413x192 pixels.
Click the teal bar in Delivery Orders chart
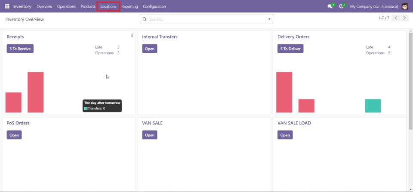[373, 106]
